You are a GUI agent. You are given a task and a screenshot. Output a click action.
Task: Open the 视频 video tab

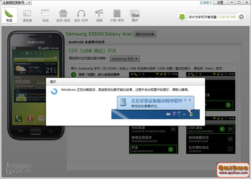point(99,16)
